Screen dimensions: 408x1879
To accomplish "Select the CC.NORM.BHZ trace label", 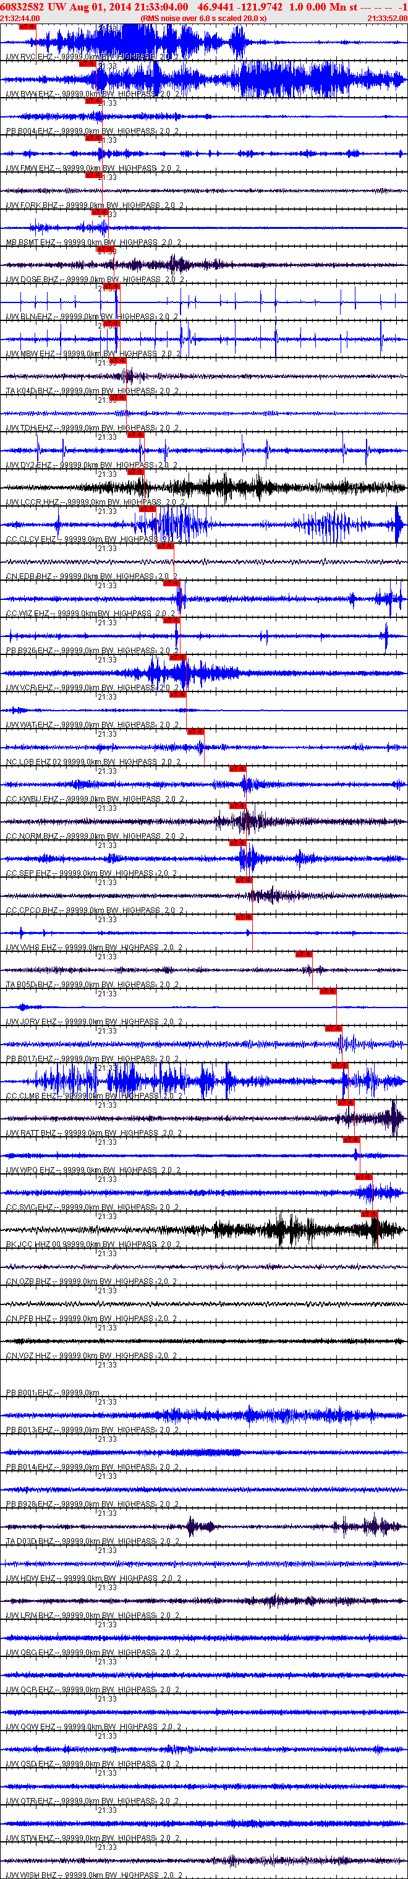I will 95,837.
